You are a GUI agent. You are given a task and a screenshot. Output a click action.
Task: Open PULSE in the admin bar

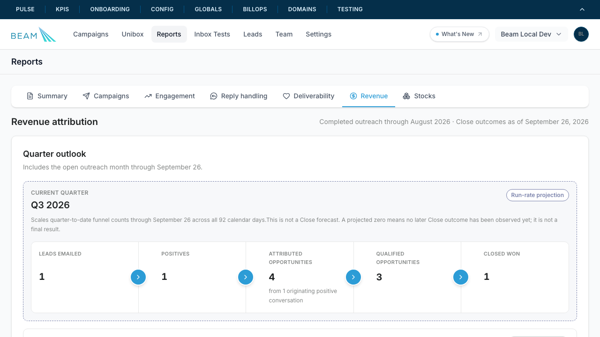click(x=25, y=9)
